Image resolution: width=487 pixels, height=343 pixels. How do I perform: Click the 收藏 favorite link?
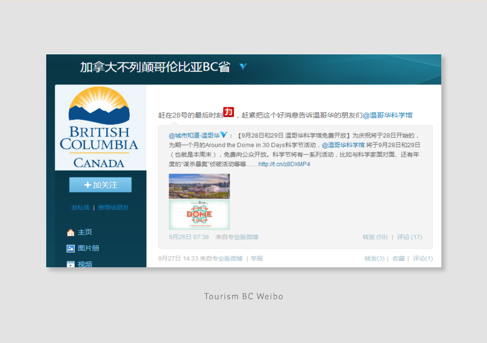pyautogui.click(x=398, y=259)
